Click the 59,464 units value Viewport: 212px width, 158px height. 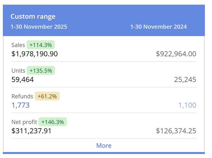pyautogui.click(x=22, y=79)
